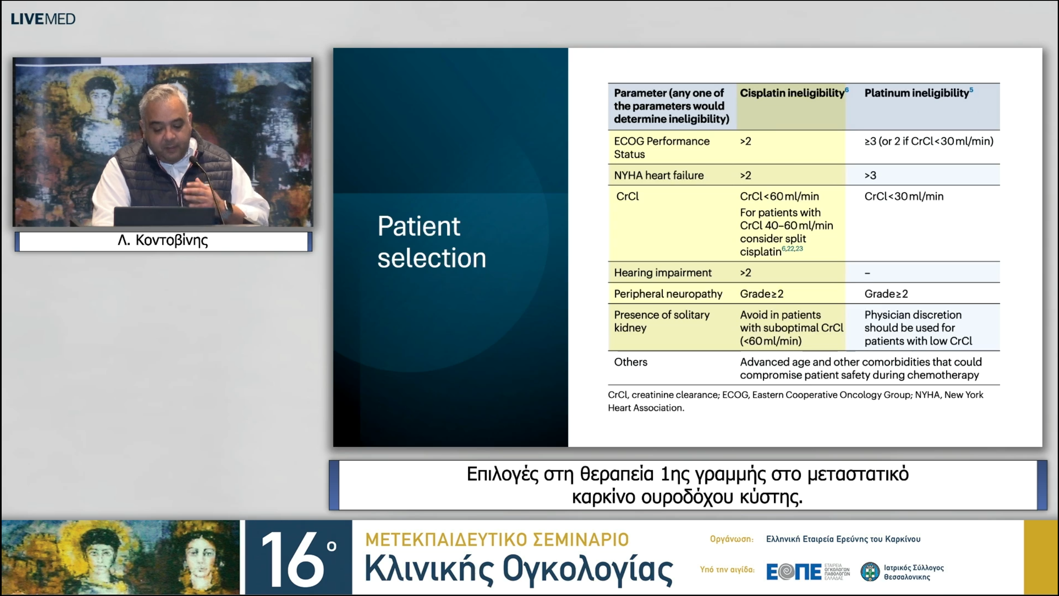Click the Cisplatin ineligibility column header

(x=792, y=93)
